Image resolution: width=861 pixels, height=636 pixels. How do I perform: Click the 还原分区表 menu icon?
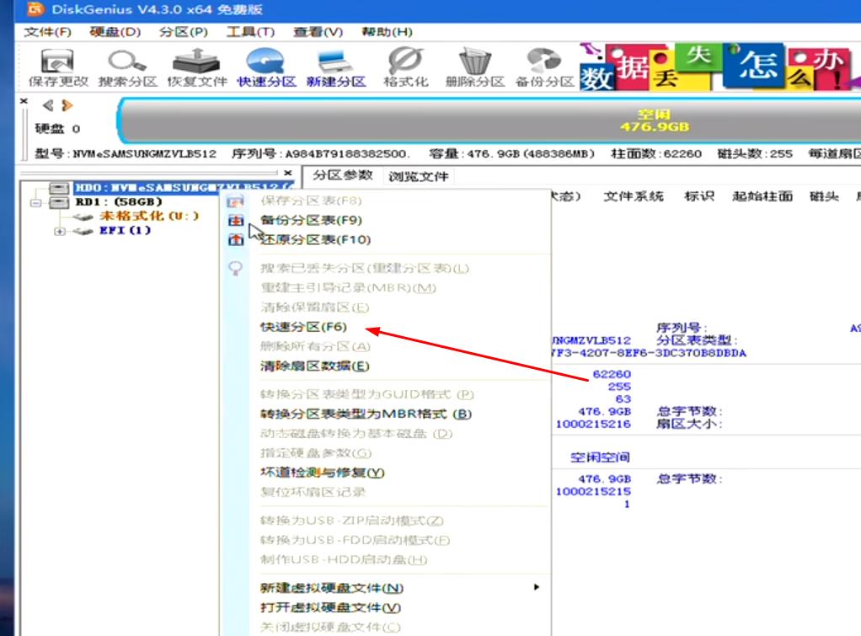[x=236, y=239]
